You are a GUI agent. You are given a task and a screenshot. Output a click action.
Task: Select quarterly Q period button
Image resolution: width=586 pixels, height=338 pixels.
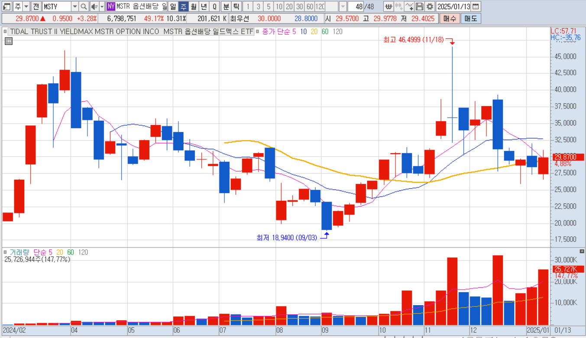pyautogui.click(x=214, y=6)
